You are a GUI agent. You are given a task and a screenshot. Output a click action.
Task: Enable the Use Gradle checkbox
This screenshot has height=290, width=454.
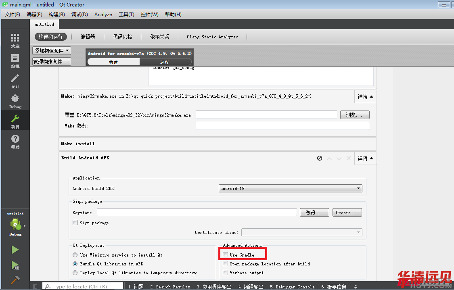pyautogui.click(x=226, y=255)
